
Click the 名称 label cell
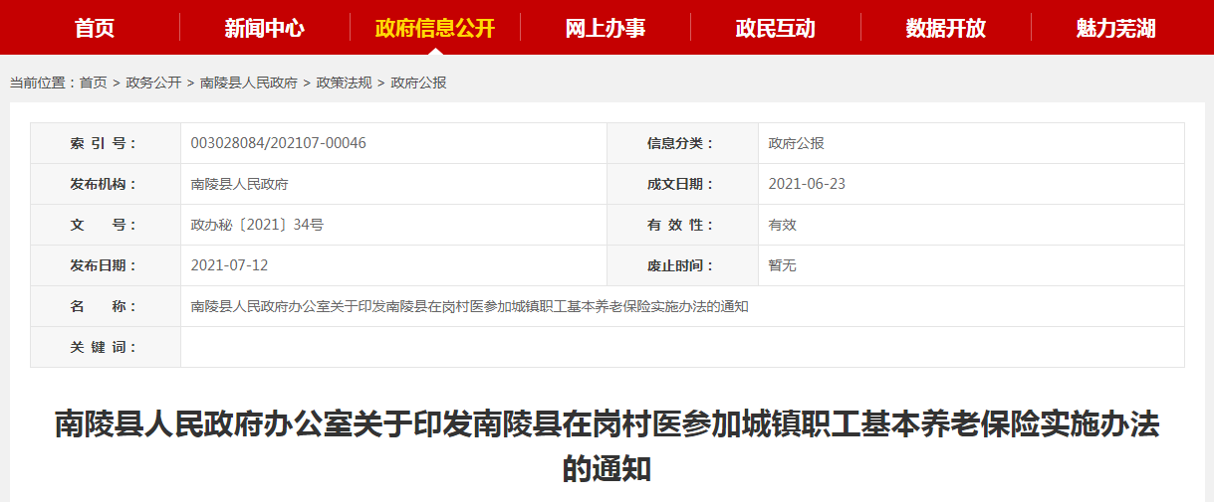pos(106,306)
